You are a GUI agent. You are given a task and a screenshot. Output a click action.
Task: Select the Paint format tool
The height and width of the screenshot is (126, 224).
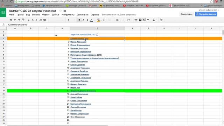pos(23,20)
